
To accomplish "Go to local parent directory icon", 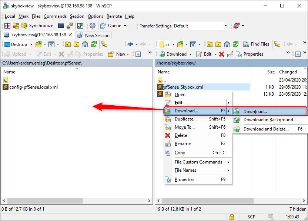I will pos(68,44).
